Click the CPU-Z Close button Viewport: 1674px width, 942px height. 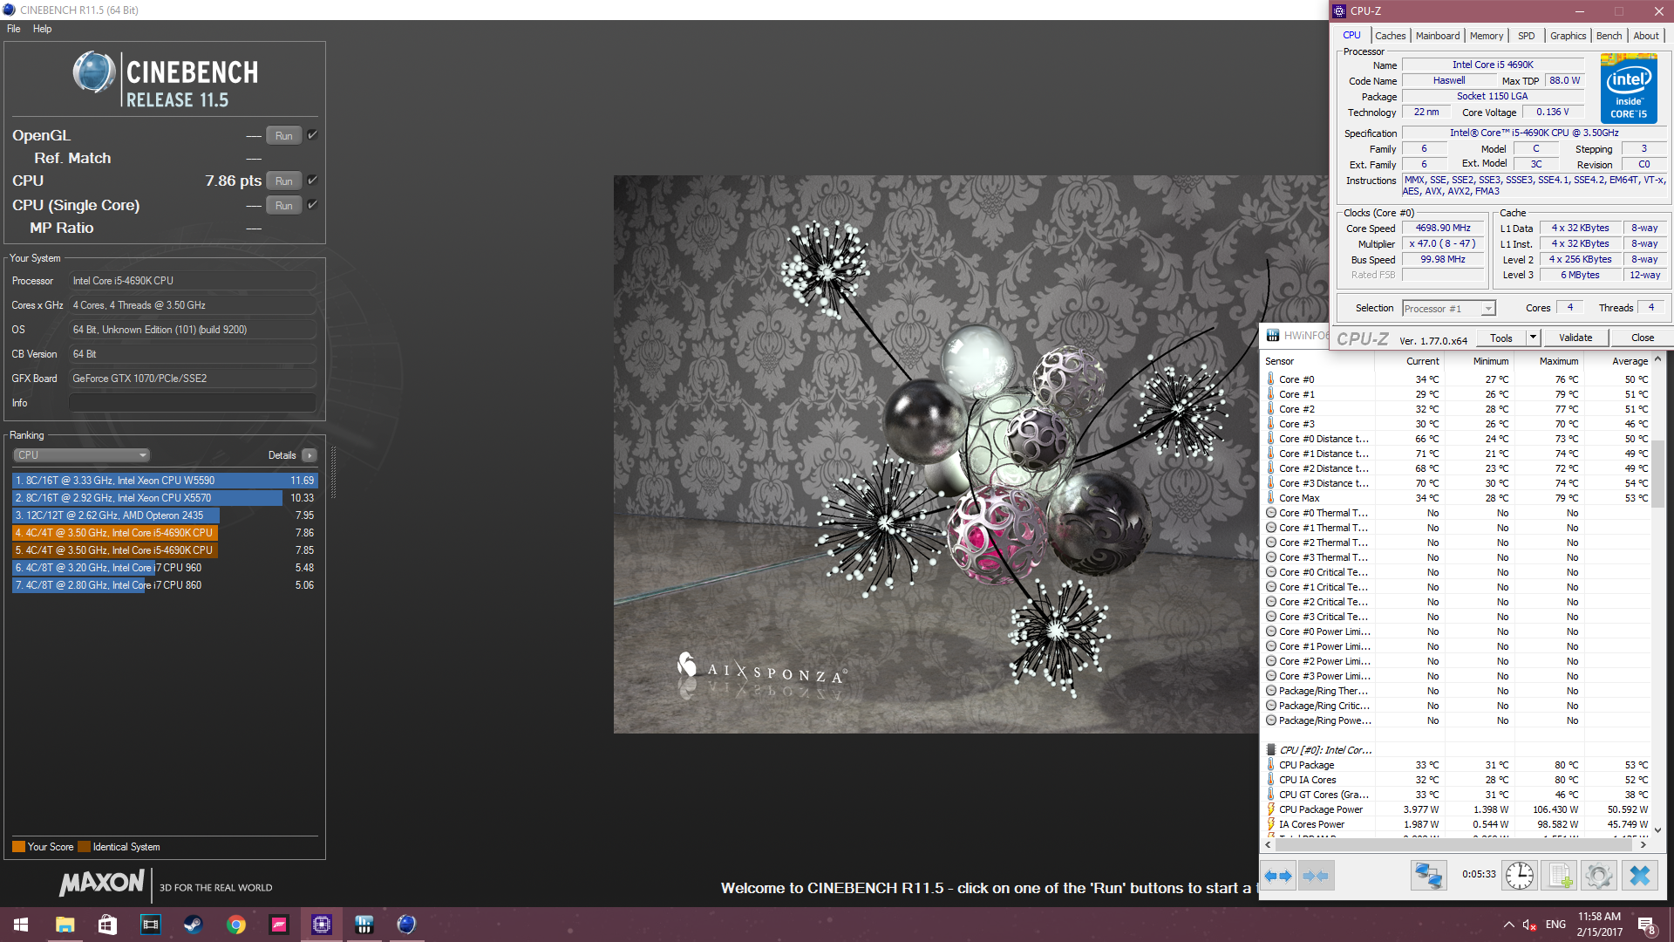(1642, 338)
